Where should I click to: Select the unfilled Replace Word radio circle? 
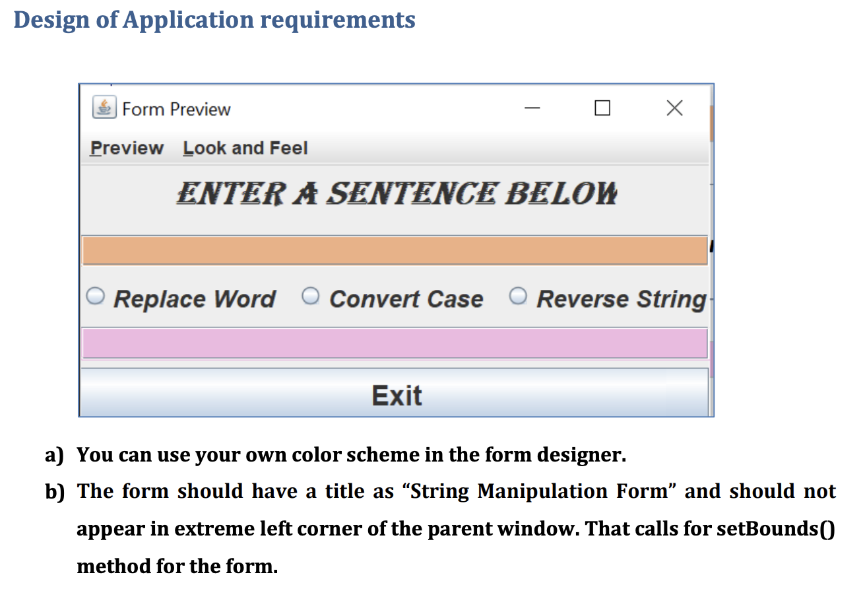pos(94,296)
